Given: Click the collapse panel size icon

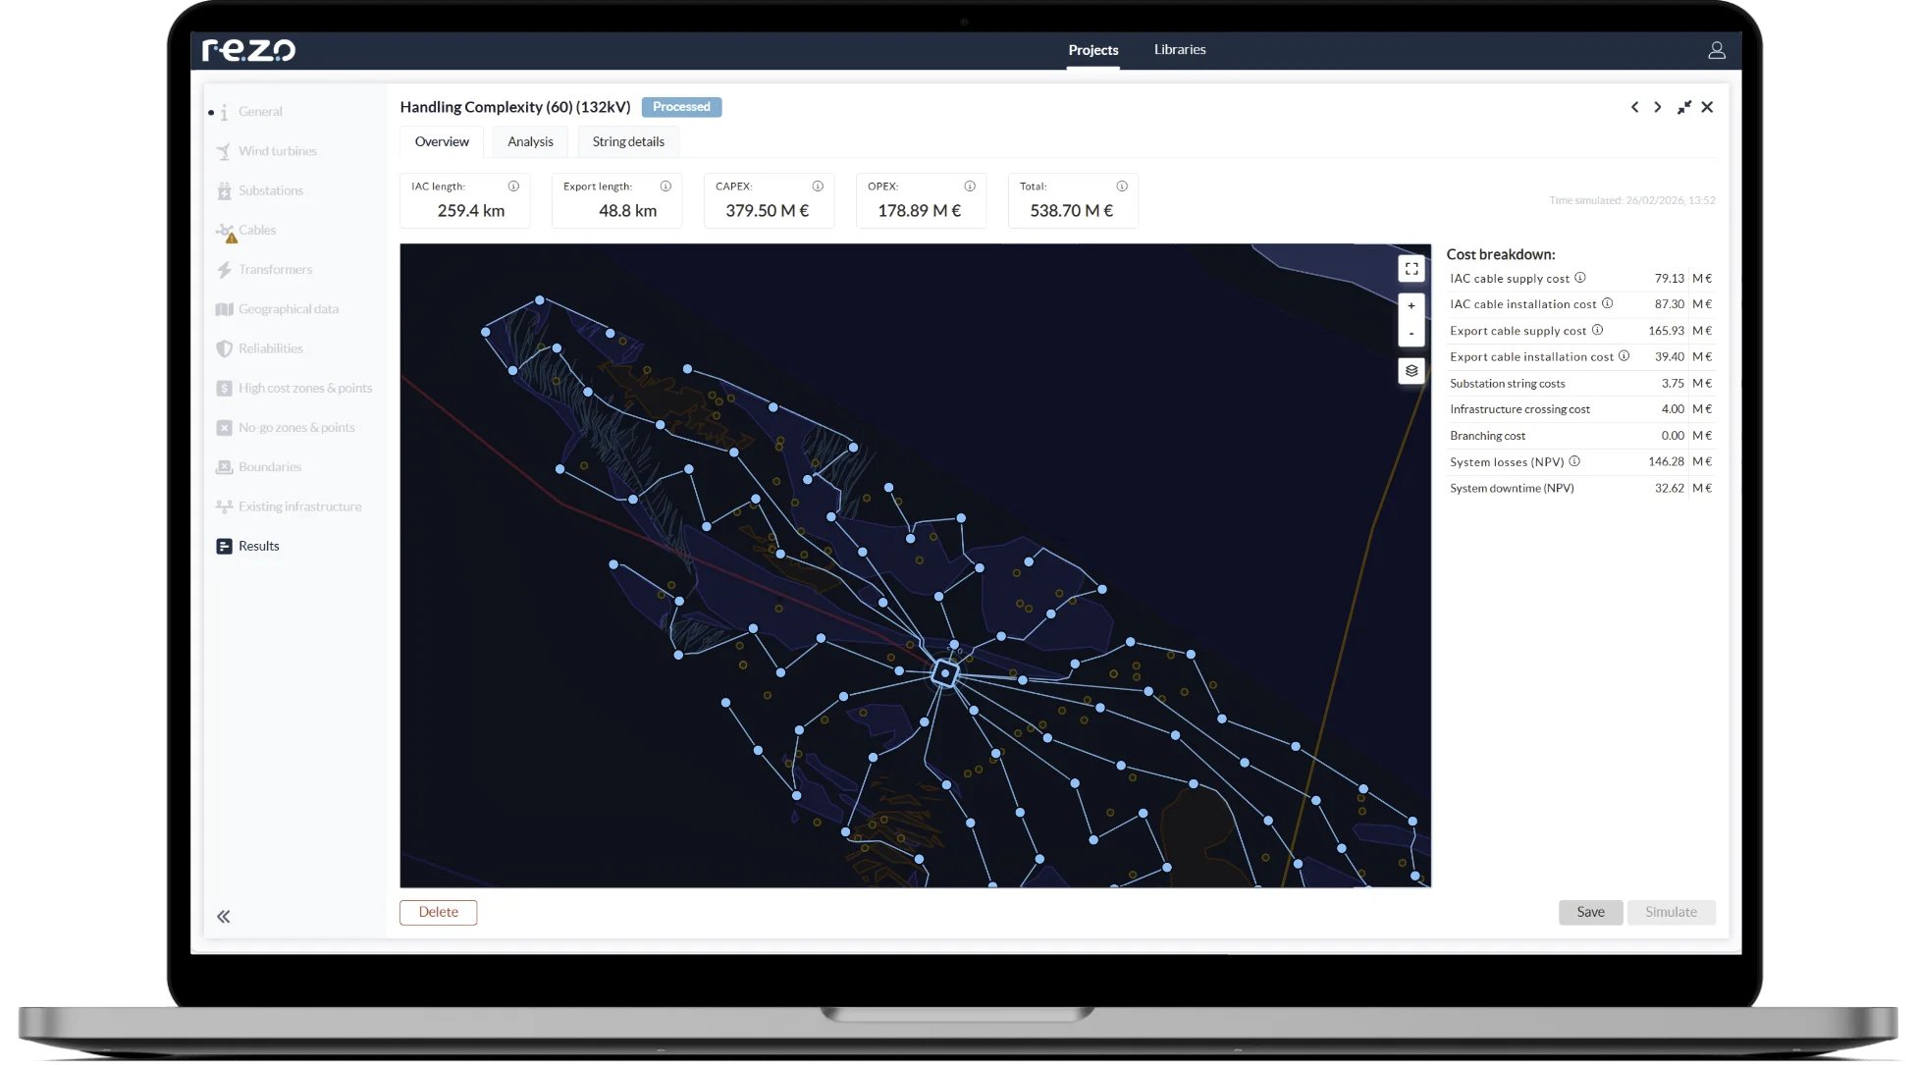Looking at the screenshot, I should pyautogui.click(x=1683, y=107).
